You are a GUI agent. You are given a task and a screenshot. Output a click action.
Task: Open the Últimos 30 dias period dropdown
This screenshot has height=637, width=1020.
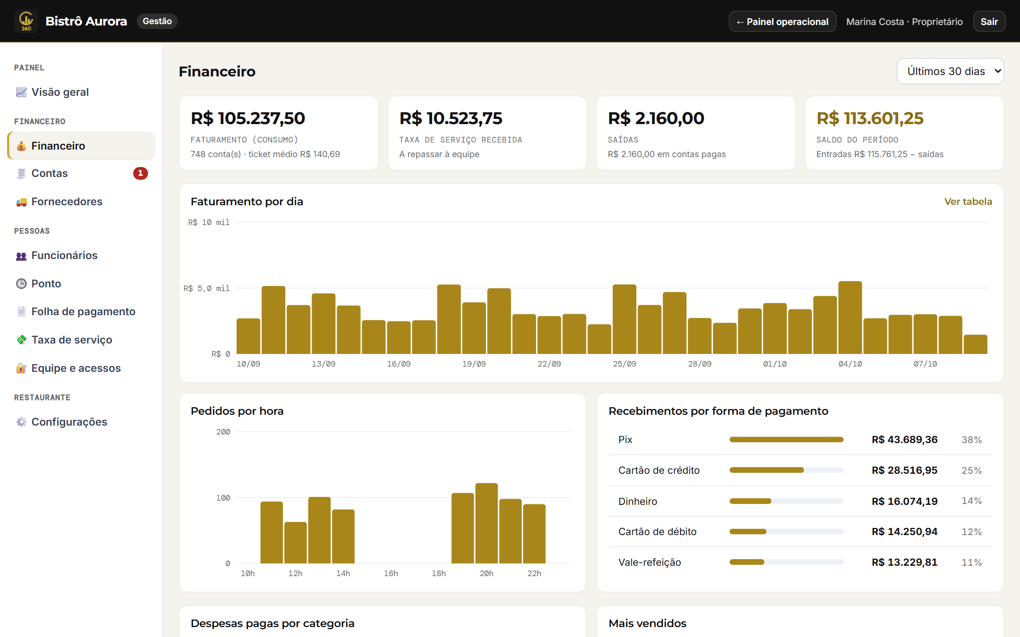coord(950,71)
